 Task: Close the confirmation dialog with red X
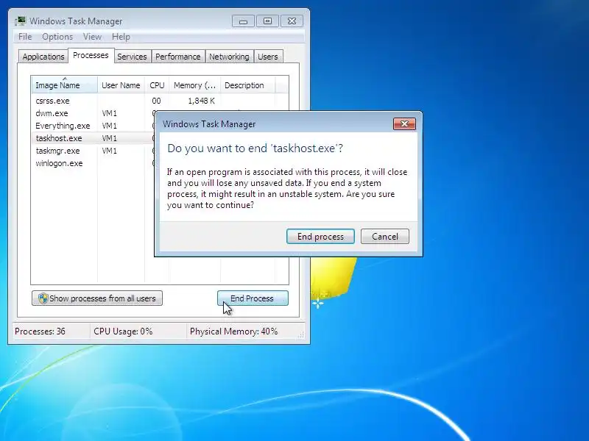click(x=404, y=123)
